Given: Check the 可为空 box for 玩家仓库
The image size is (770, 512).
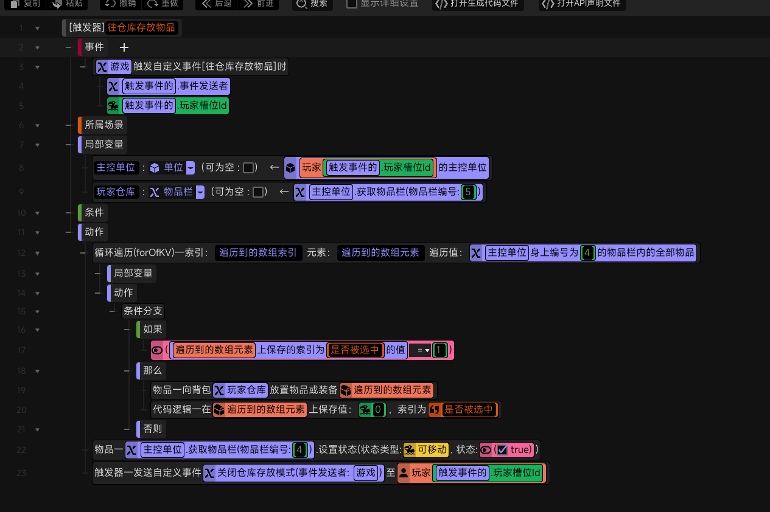Looking at the screenshot, I should point(258,192).
